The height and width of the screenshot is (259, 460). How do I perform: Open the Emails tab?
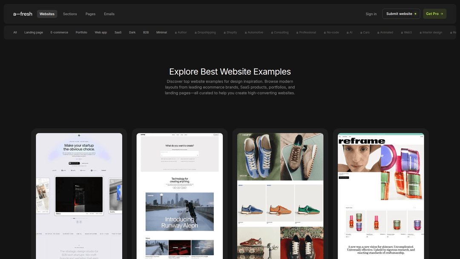click(109, 14)
